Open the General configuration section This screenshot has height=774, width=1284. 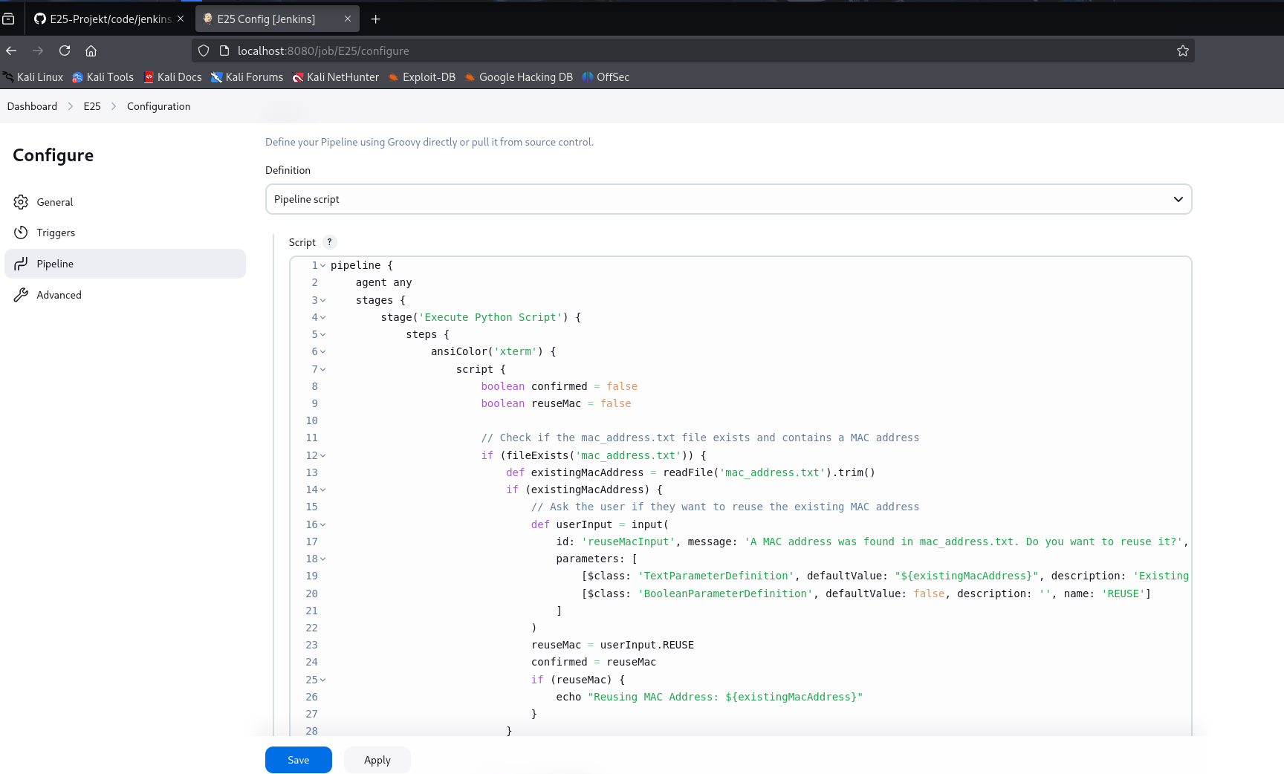(125, 202)
